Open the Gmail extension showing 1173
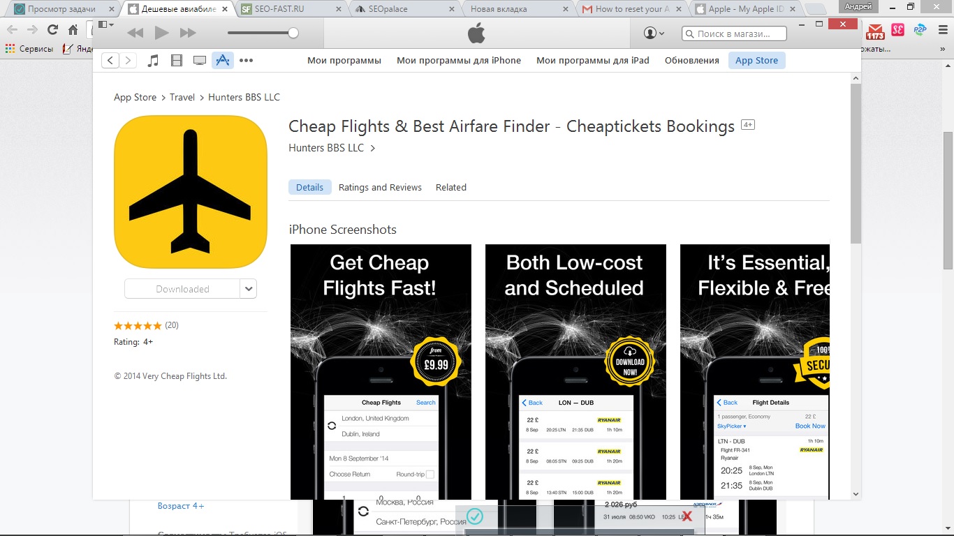This screenshot has width=954, height=536. point(875,31)
